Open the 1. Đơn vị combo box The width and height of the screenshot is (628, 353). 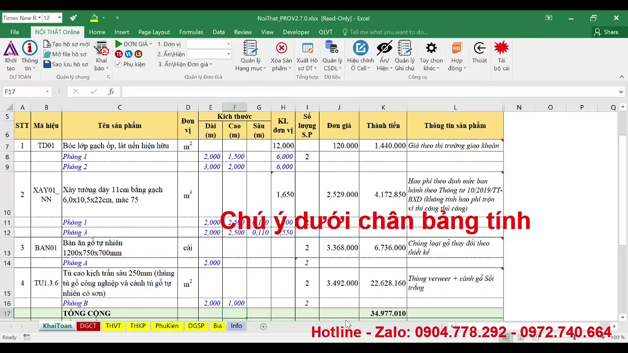coord(209,44)
